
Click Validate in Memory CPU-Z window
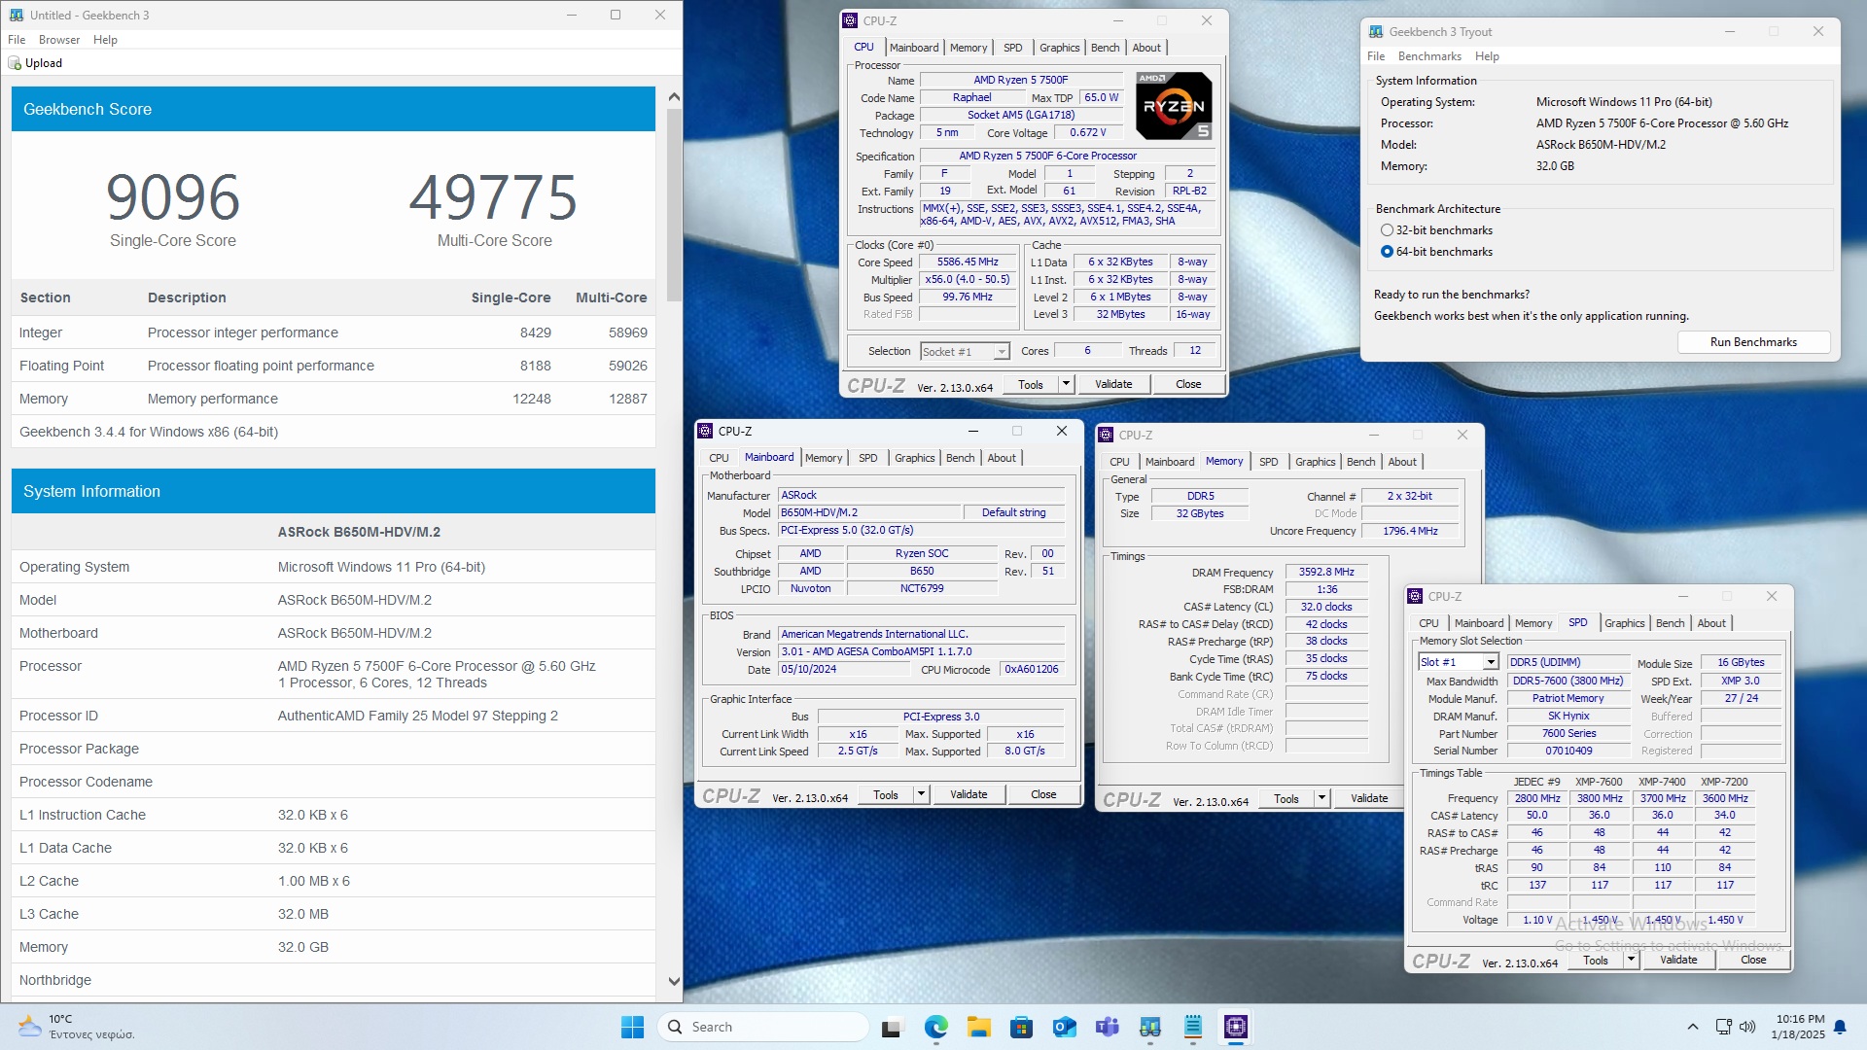point(1369,798)
